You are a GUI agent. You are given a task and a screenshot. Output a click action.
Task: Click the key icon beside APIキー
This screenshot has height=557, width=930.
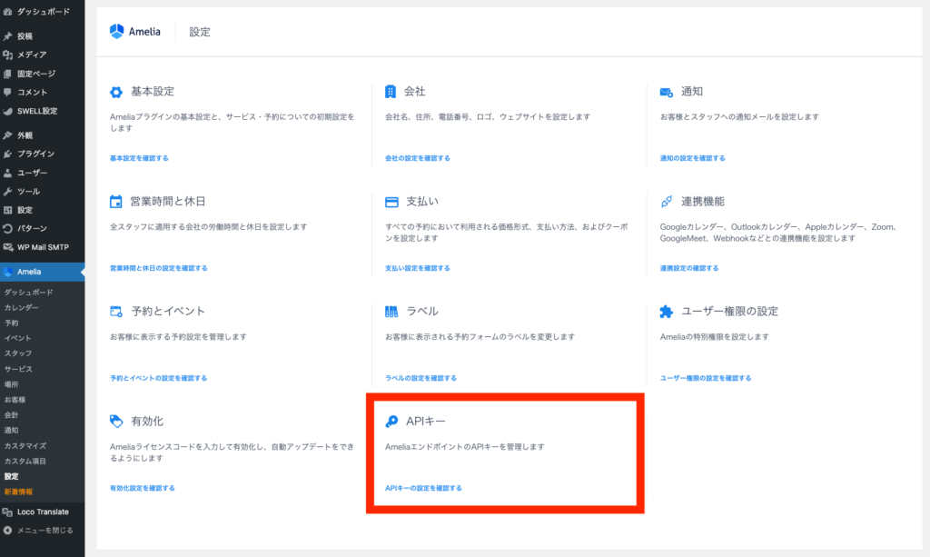pyautogui.click(x=391, y=422)
